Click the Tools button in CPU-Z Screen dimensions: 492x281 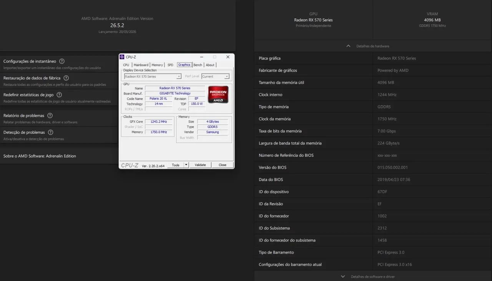(176, 165)
